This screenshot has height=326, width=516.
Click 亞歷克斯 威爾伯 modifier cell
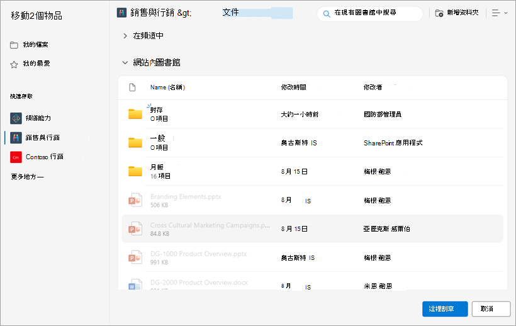pos(386,228)
